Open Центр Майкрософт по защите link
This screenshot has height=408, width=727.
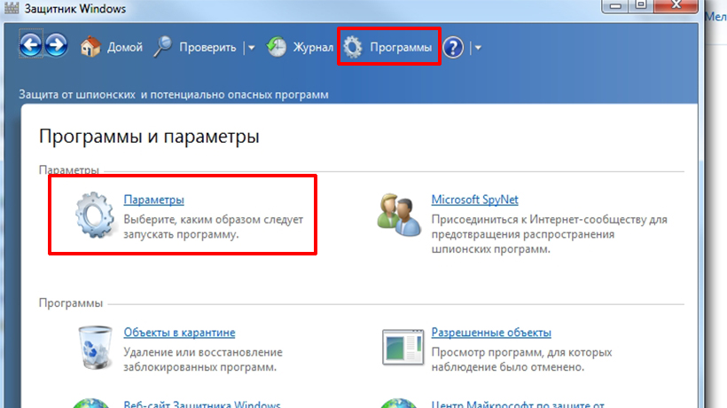tap(518, 404)
